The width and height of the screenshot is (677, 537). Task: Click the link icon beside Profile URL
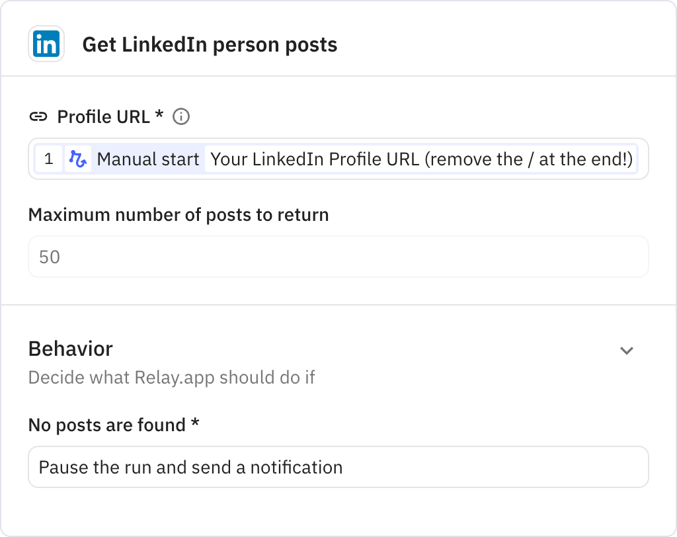pyautogui.click(x=40, y=116)
